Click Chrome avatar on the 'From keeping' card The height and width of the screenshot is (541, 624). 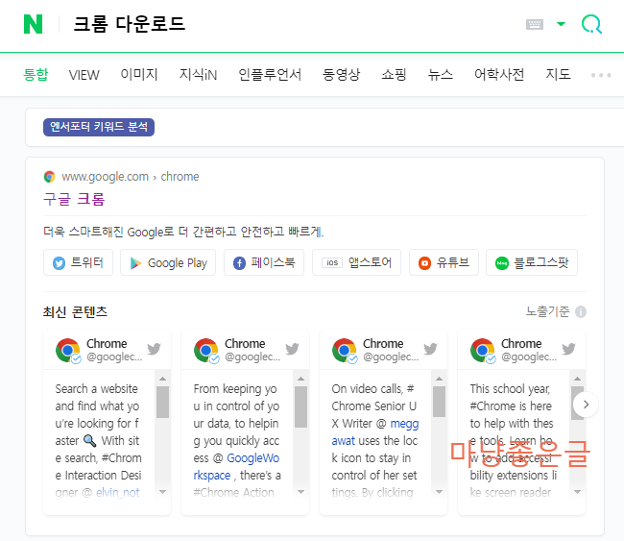[206, 351]
